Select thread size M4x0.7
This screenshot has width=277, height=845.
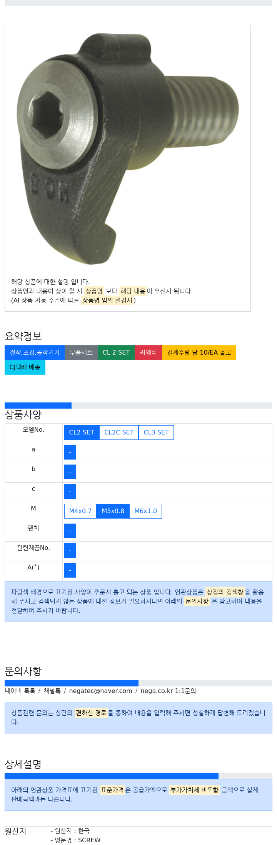pyautogui.click(x=80, y=511)
